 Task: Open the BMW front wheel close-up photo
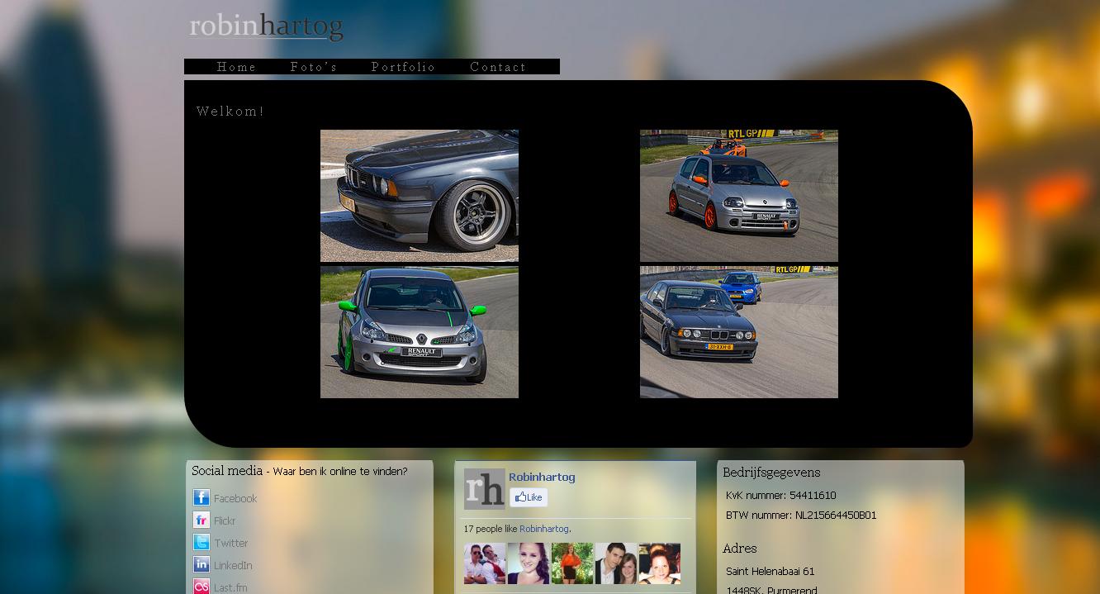pos(420,196)
